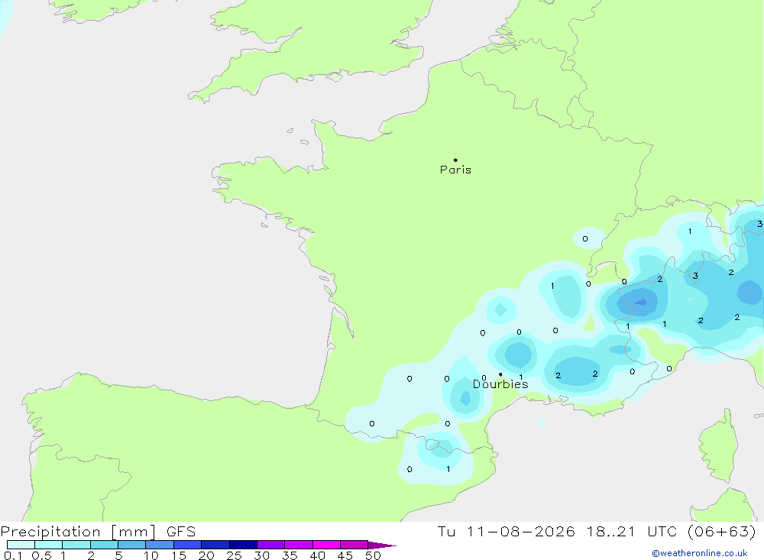Screen dimensions: 764x560
Task: Click the '(06+63)' model run offset
Action: [x=722, y=531]
